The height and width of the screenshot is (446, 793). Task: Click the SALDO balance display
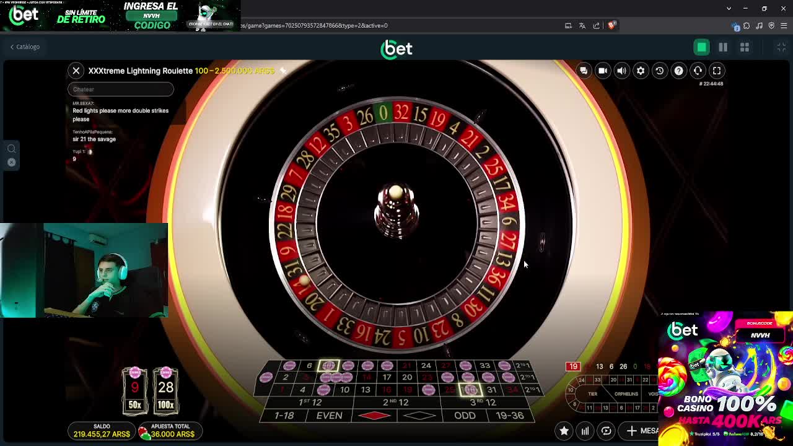coord(102,431)
